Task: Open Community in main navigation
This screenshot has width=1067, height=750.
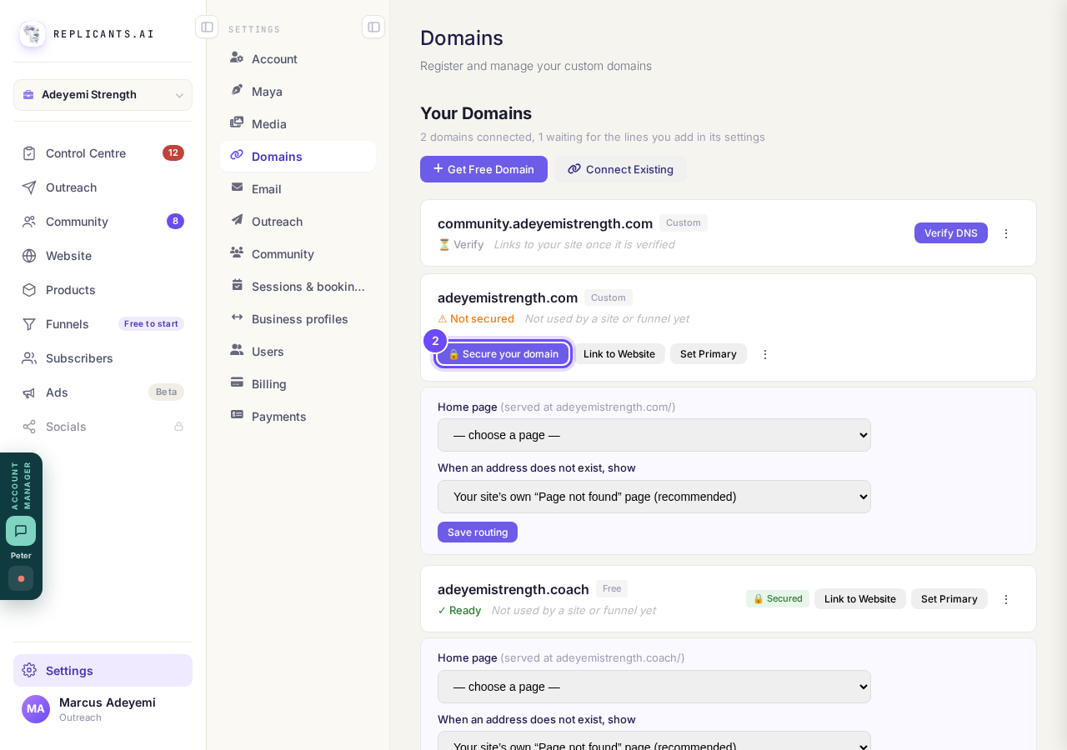Action: click(103, 222)
